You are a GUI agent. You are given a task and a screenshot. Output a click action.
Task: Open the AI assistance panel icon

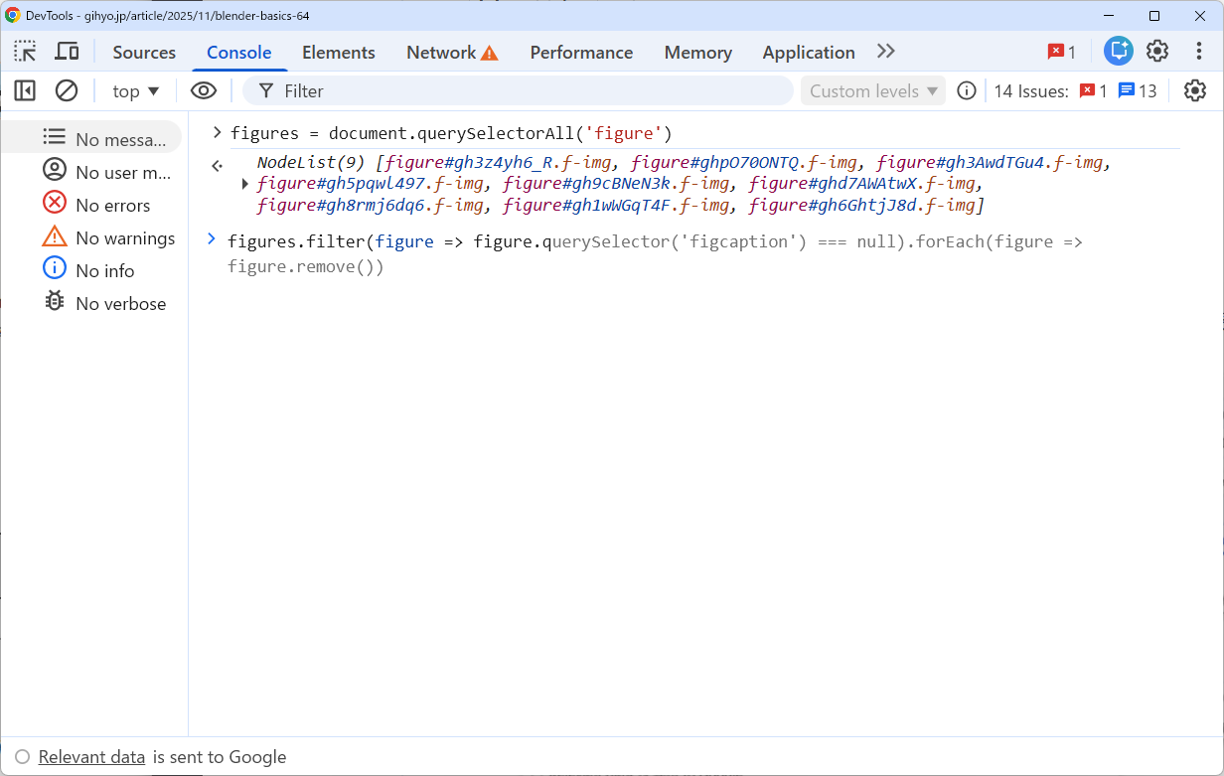click(1118, 52)
